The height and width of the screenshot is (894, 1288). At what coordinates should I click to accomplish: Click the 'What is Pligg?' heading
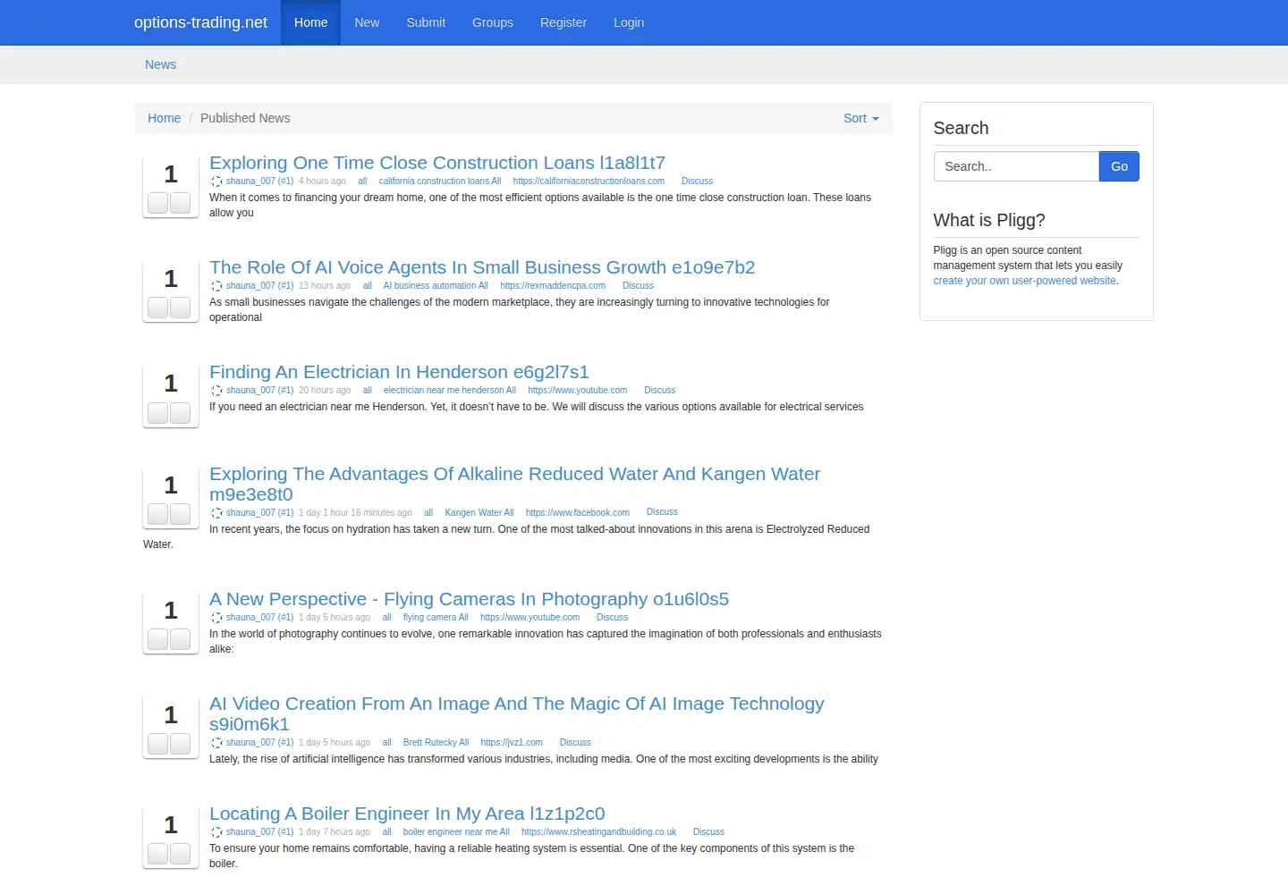(x=989, y=220)
